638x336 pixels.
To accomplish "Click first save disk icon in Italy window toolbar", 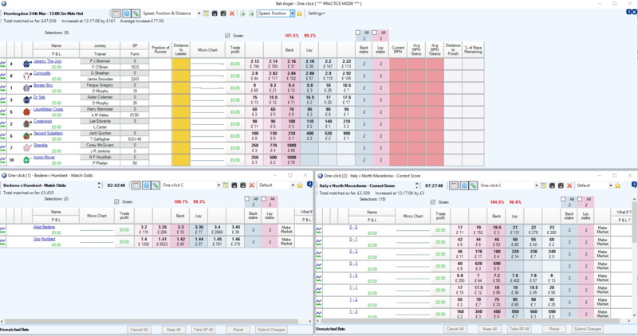I will pyautogui.click(x=552, y=186).
